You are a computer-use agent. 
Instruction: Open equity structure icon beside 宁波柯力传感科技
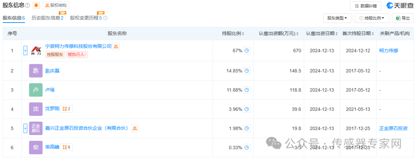coord(116,46)
